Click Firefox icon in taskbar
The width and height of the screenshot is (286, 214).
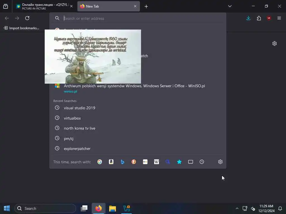point(99,208)
